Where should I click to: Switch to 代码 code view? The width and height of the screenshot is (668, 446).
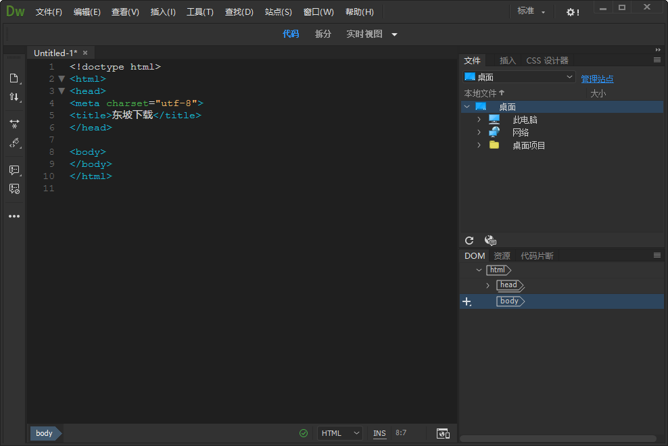click(x=291, y=34)
